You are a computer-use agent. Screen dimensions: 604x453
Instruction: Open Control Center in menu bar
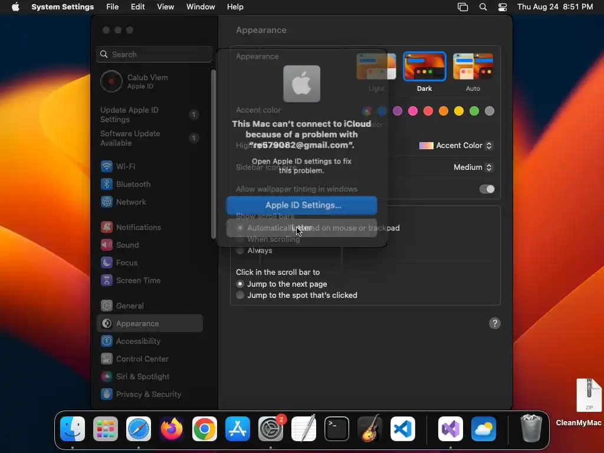(x=503, y=7)
